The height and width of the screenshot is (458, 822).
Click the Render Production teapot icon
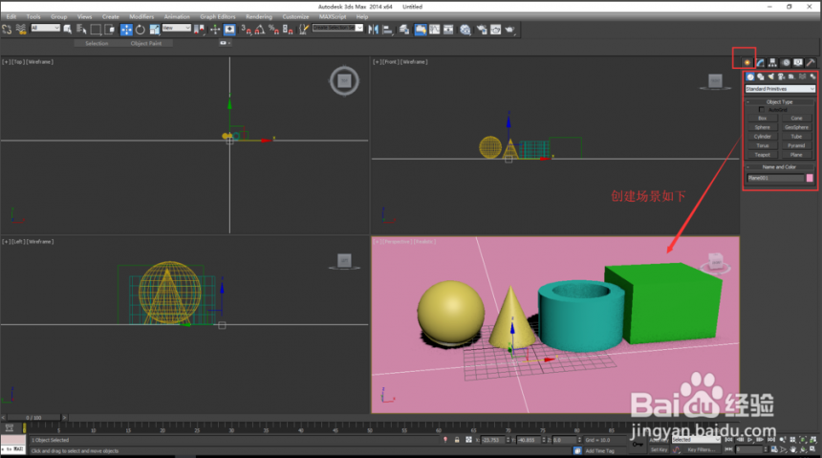(509, 30)
